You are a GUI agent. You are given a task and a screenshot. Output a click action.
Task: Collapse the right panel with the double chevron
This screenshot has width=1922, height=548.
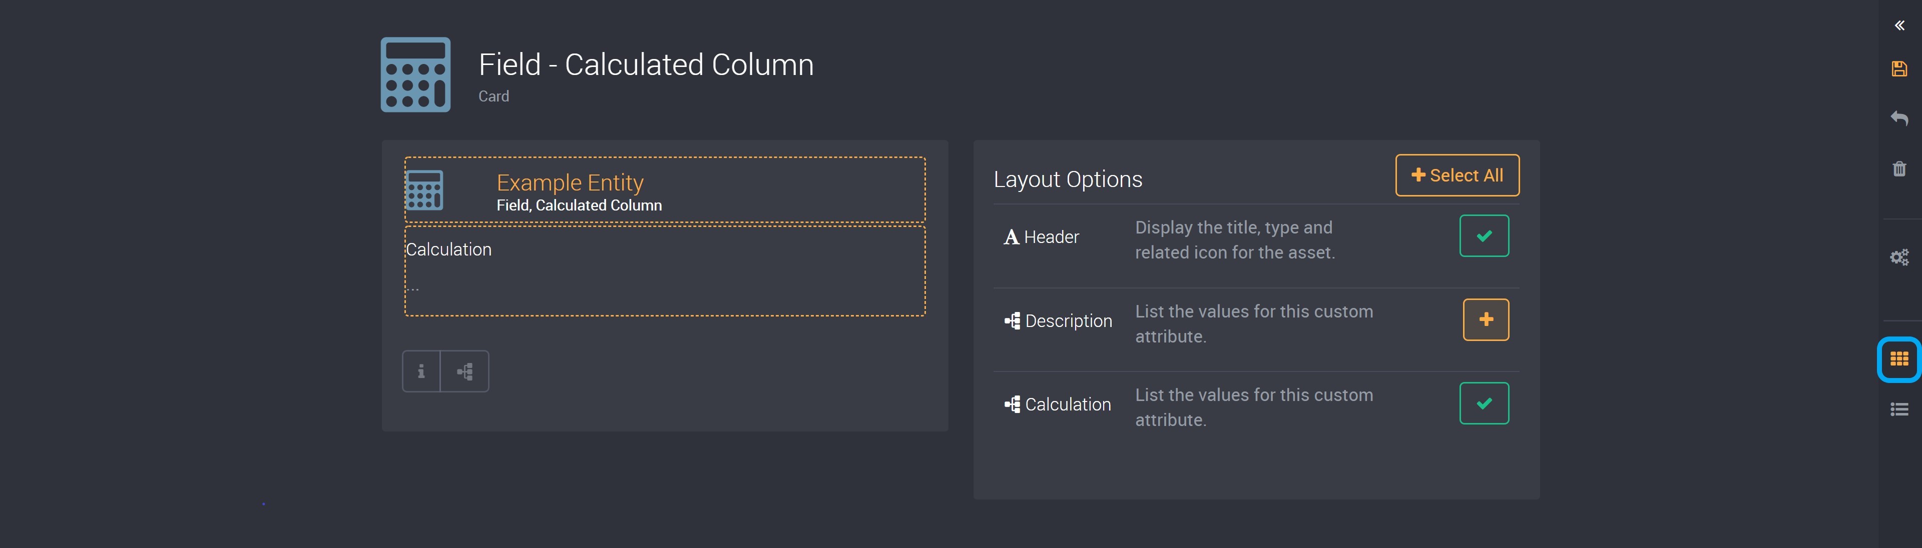pyautogui.click(x=1899, y=24)
